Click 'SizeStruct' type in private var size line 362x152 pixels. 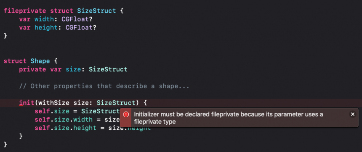coord(108,69)
